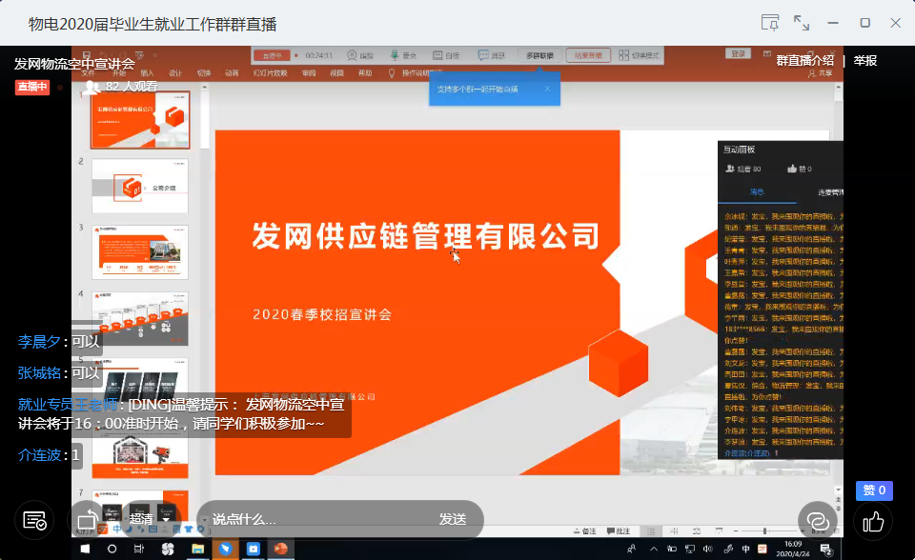Close the blue multi-group tooltip popup
This screenshot has height=560, width=915.
pos(547,89)
